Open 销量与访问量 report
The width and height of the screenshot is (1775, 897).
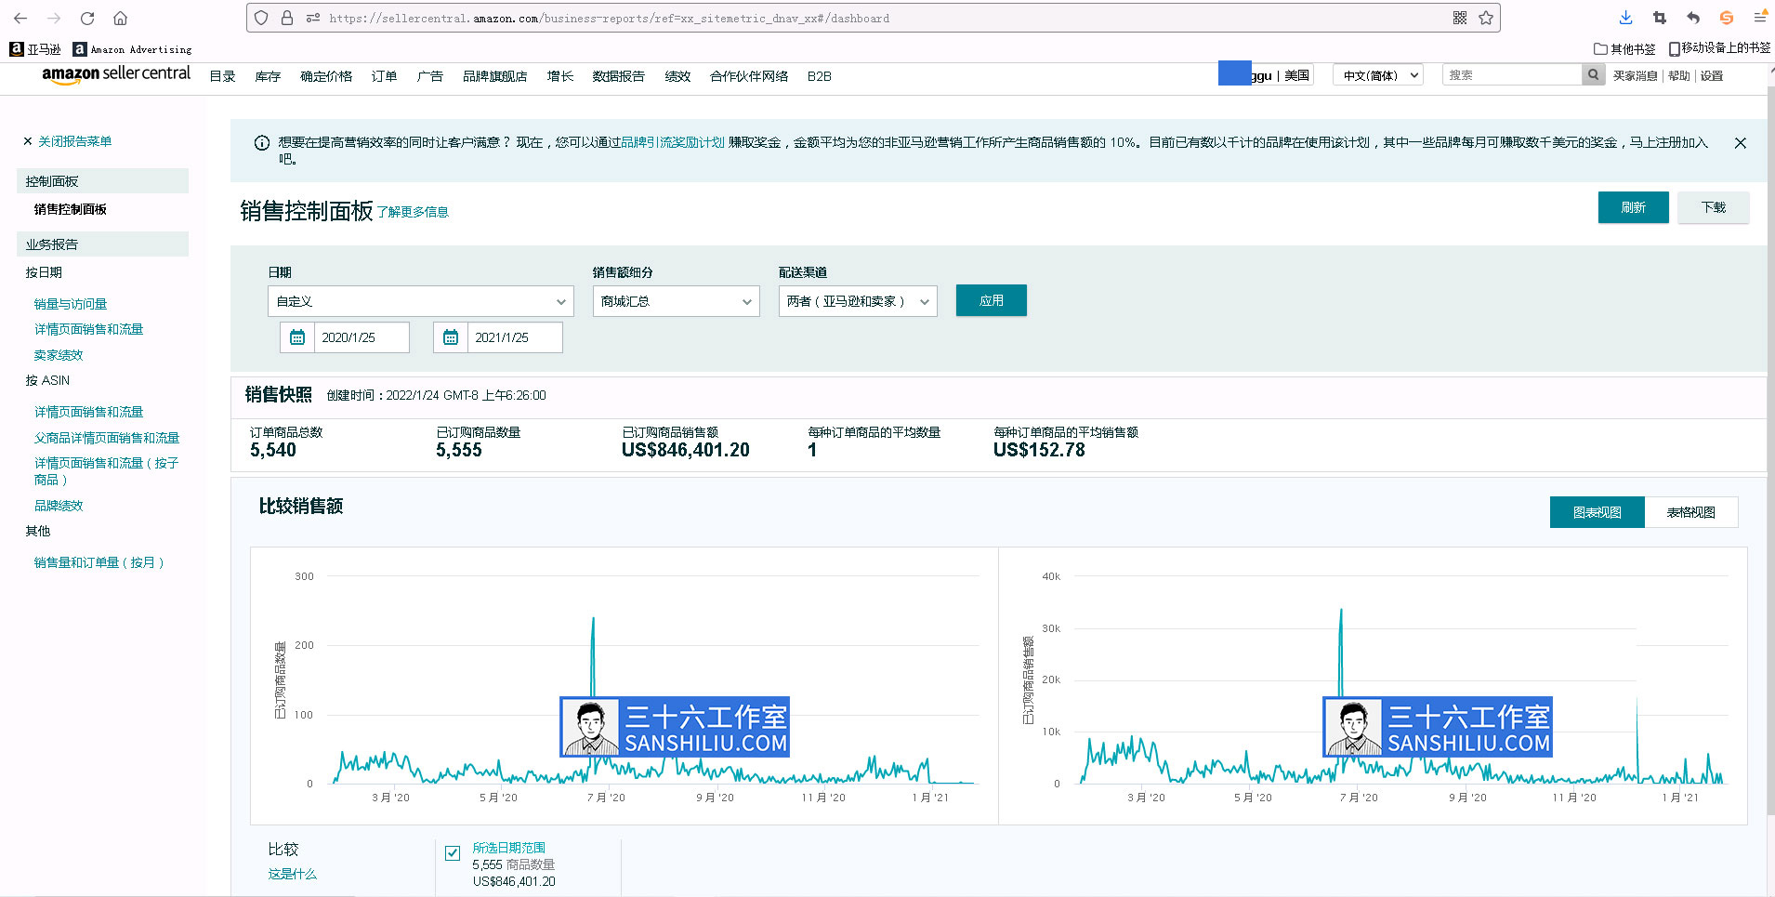tap(71, 304)
